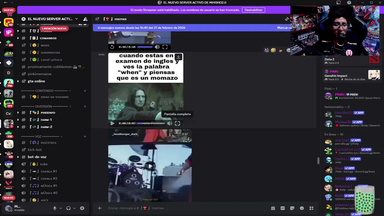The height and width of the screenshot is (216, 384).
Task: Open the PINKI member entry
Action: point(352,96)
